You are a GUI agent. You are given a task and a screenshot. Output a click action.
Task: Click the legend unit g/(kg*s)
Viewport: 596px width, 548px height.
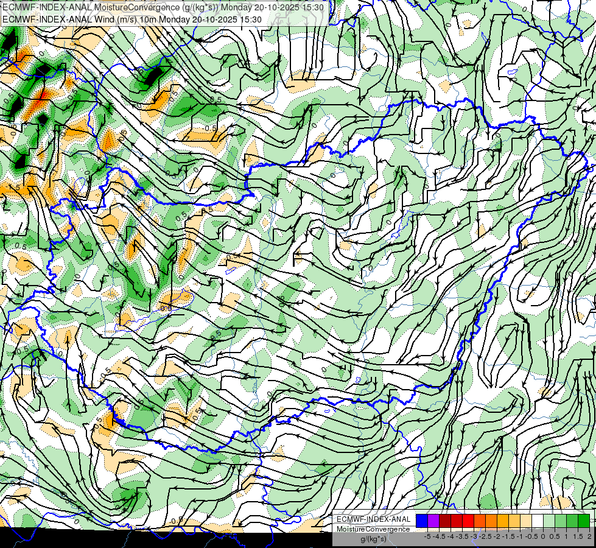(374, 539)
